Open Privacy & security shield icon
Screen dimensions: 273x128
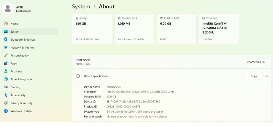pyautogui.click(x=5, y=103)
